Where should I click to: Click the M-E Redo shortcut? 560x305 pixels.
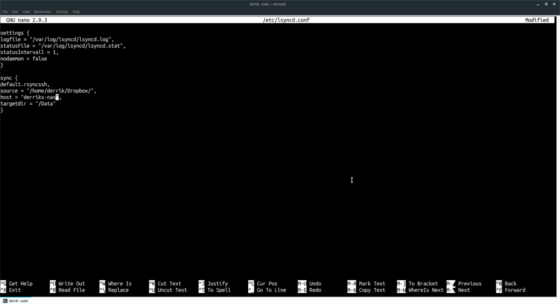(309, 290)
